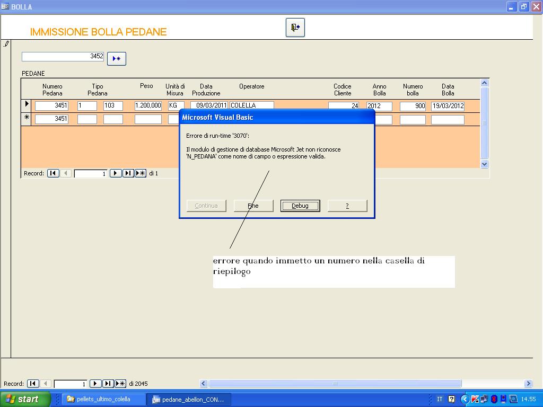Click Tipo Pedana field containing 103
The image size is (543, 407).
click(x=113, y=105)
